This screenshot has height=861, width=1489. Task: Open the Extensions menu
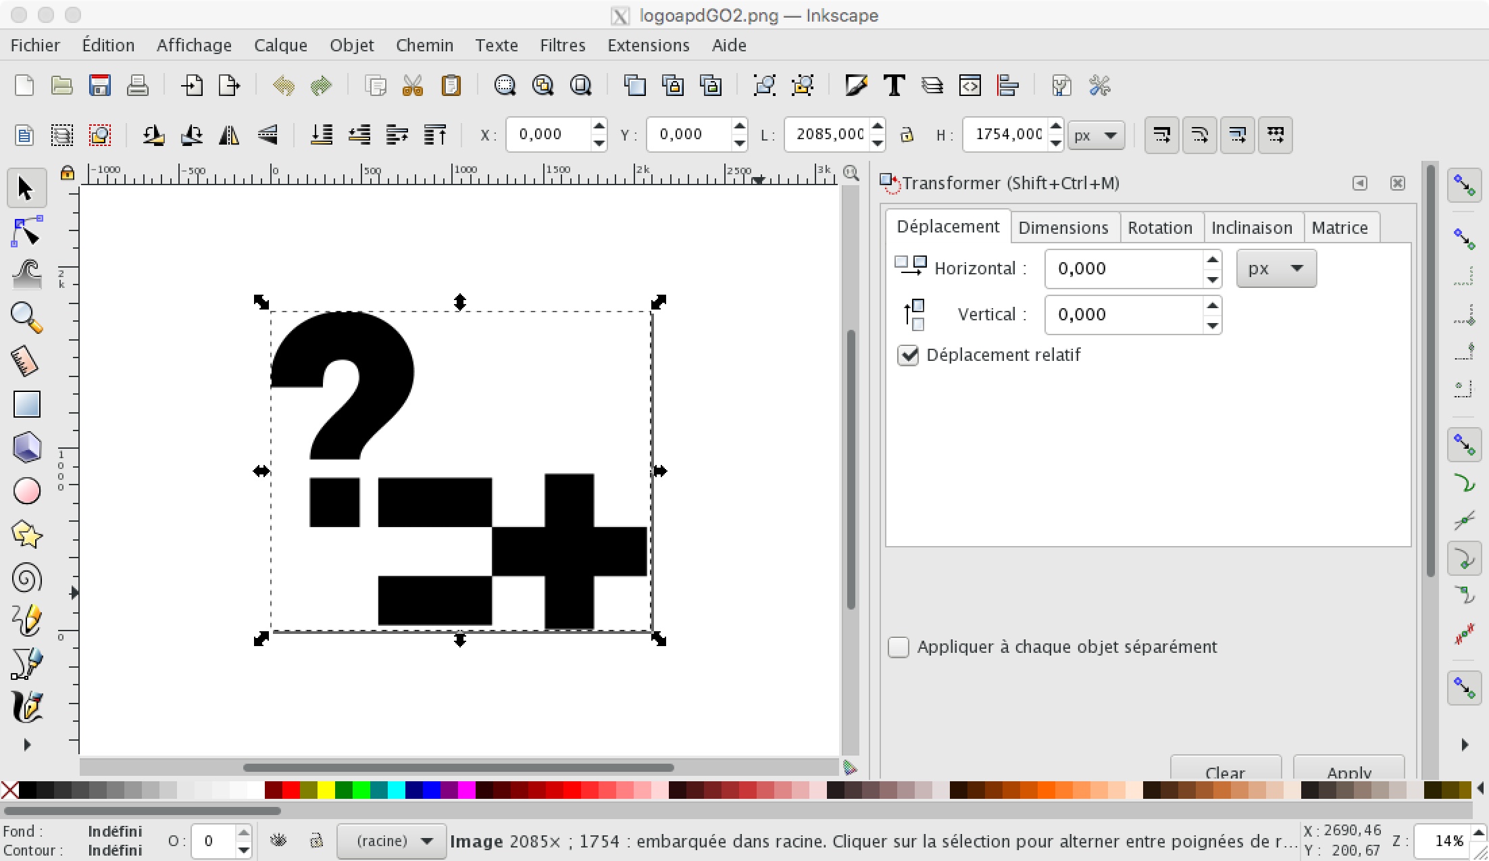tap(648, 45)
